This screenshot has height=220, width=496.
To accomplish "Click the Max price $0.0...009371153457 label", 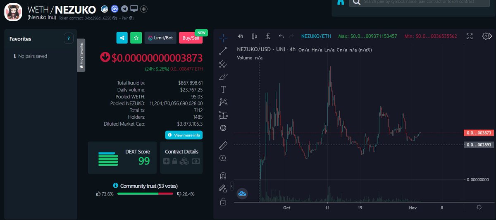I will tap(367, 36).
